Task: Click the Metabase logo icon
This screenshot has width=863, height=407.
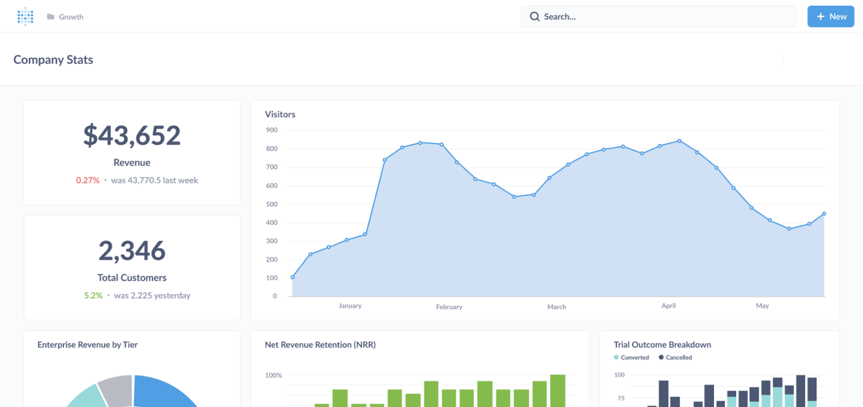Action: coord(25,16)
